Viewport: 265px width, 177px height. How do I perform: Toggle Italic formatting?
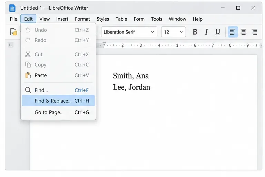(206, 32)
